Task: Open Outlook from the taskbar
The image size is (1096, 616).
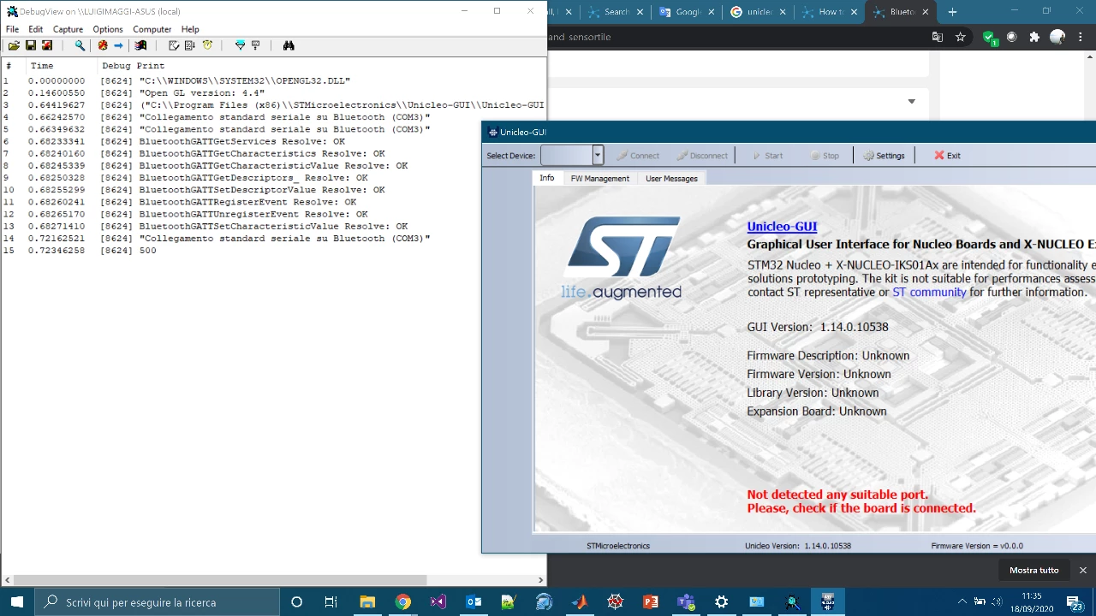Action: tap(474, 601)
